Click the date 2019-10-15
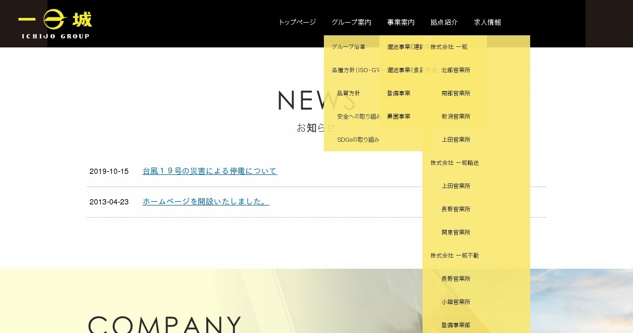The height and width of the screenshot is (333, 633). [x=109, y=171]
